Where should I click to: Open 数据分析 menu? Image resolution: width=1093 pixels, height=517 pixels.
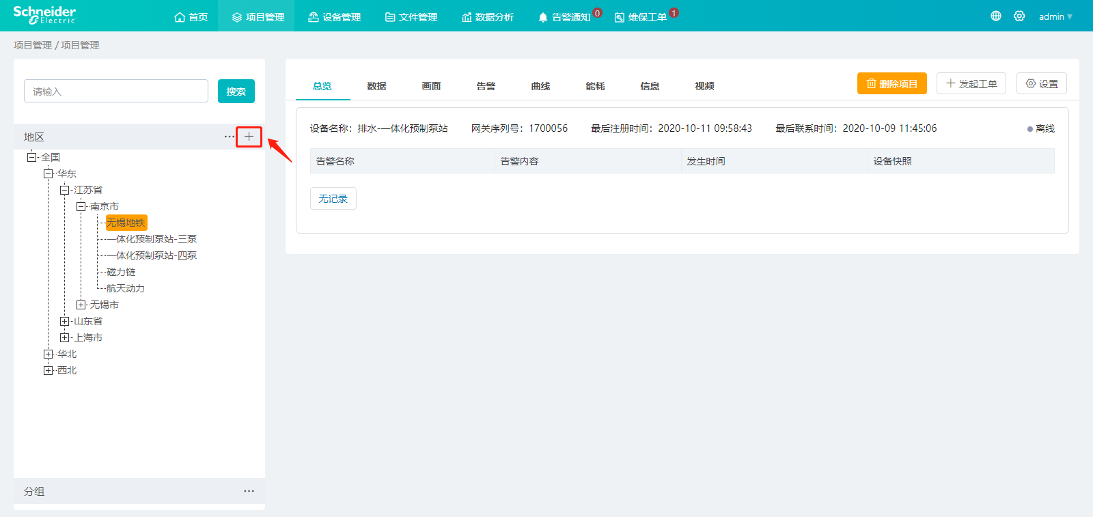pos(487,16)
